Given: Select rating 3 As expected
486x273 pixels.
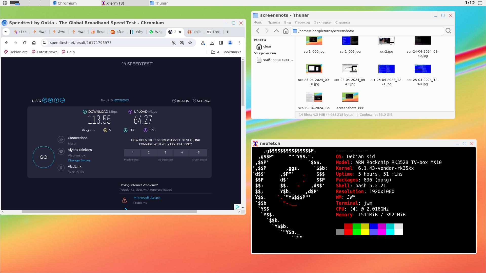Looking at the screenshot, I should tap(165, 152).
